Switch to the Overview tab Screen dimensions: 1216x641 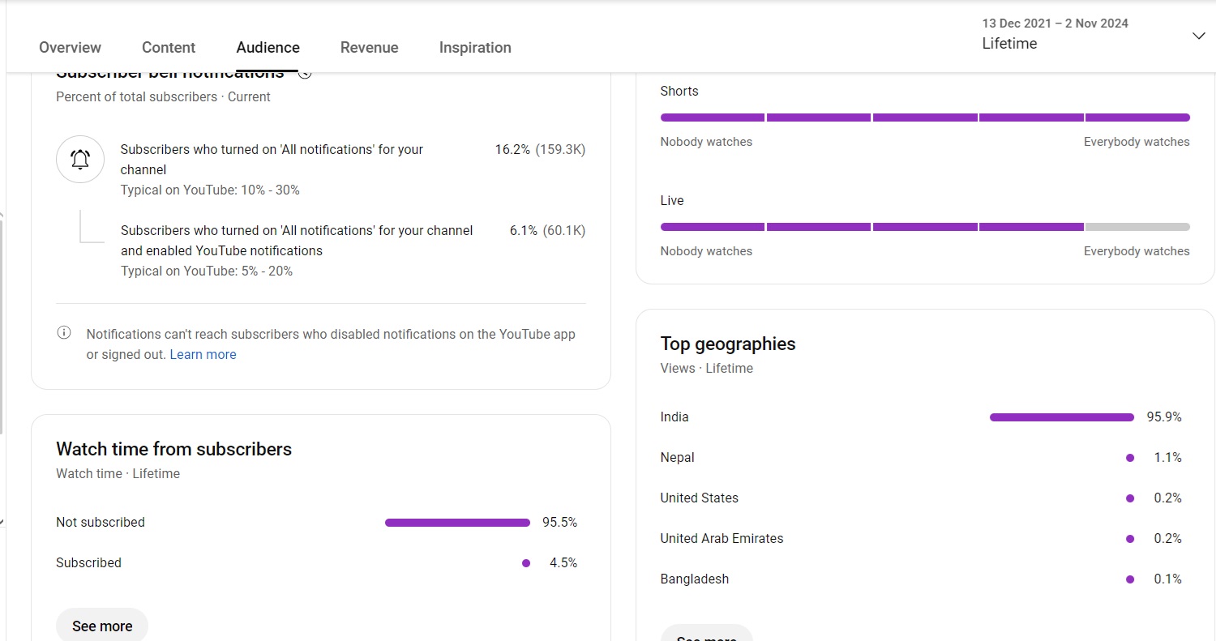point(70,48)
